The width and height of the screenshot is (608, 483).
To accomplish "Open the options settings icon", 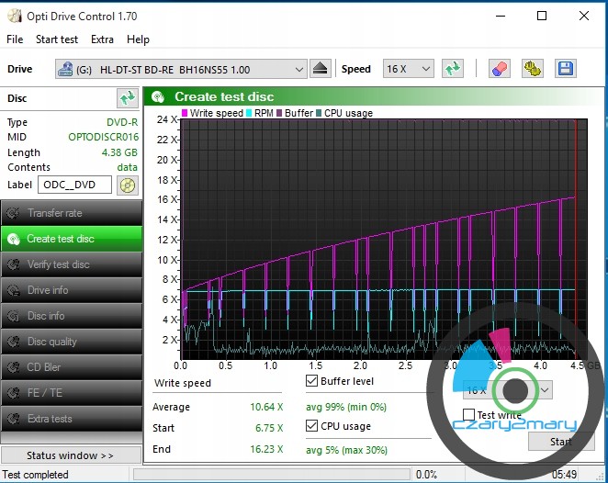I will pos(532,69).
